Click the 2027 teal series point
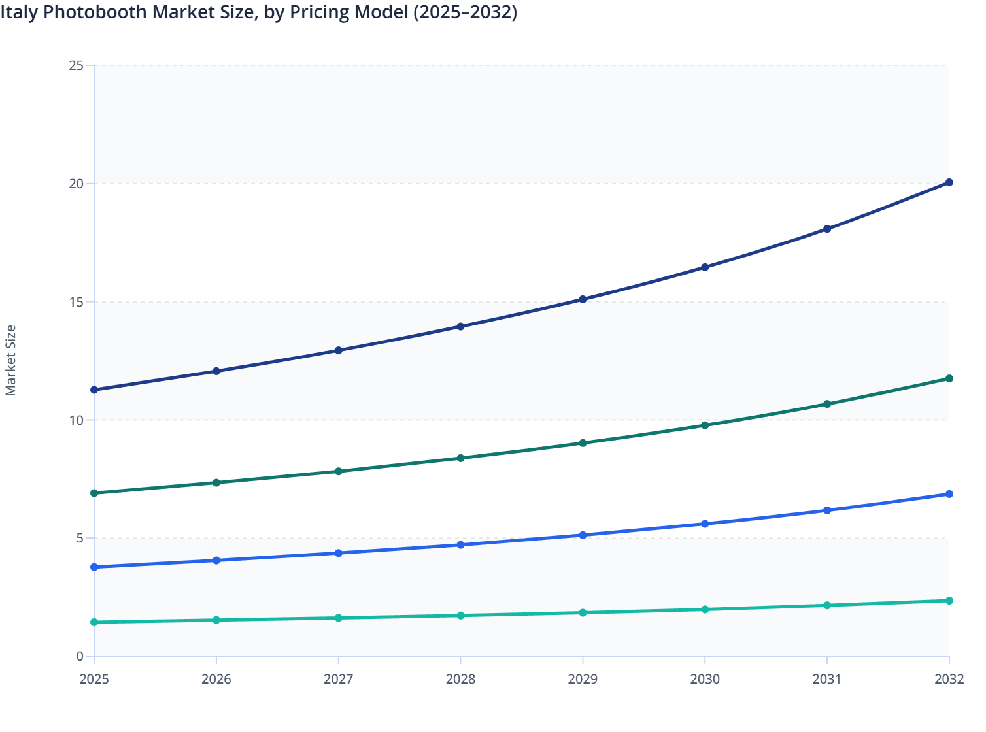Viewport: 986px width, 732px height. (338, 616)
